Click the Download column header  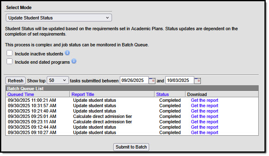point(197,94)
